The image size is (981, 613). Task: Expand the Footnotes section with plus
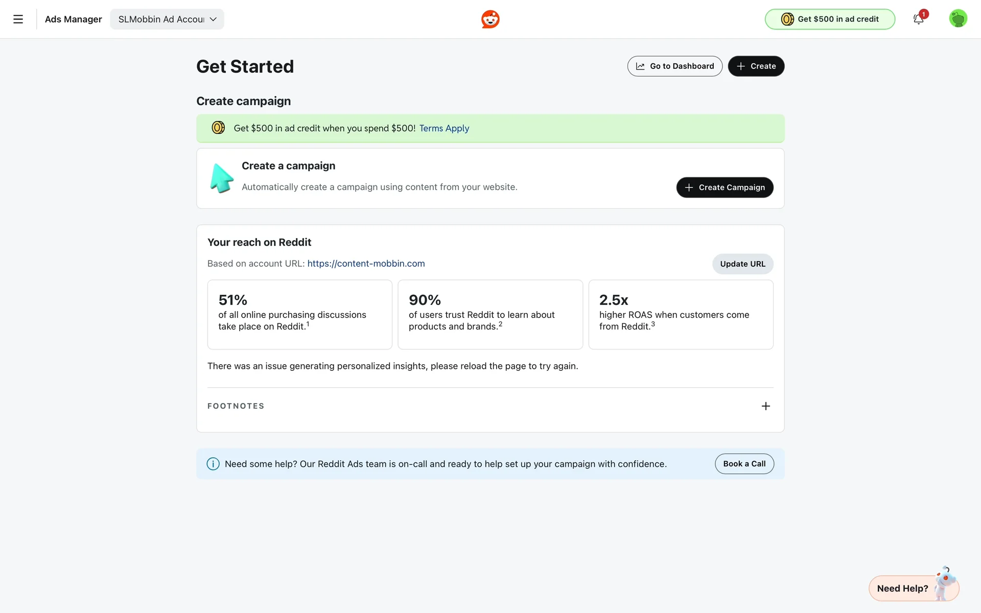coord(765,406)
